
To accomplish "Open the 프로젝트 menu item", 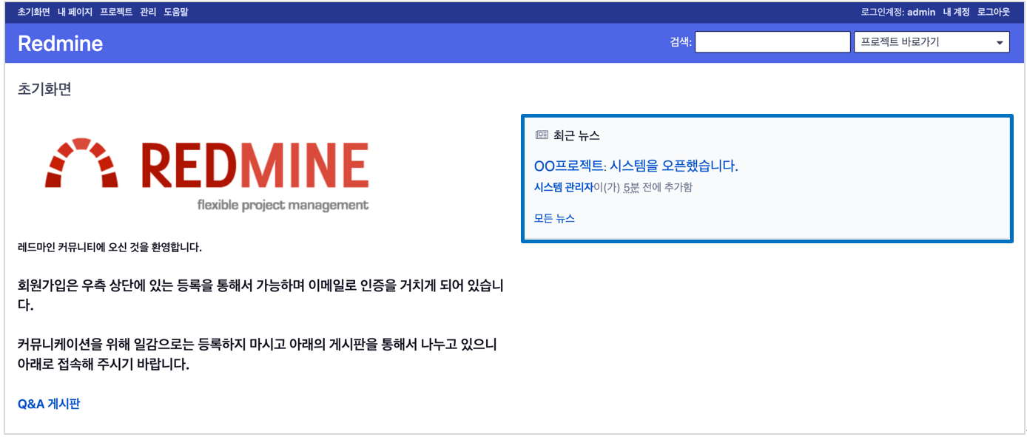I will (116, 12).
